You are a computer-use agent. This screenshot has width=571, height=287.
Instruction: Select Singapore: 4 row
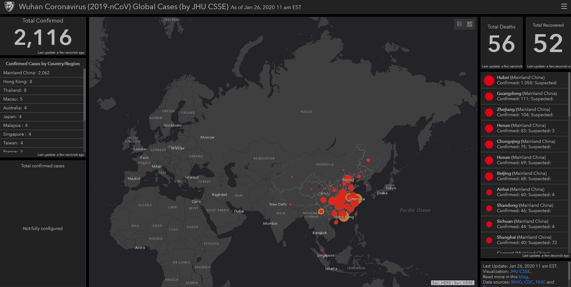(x=42, y=134)
